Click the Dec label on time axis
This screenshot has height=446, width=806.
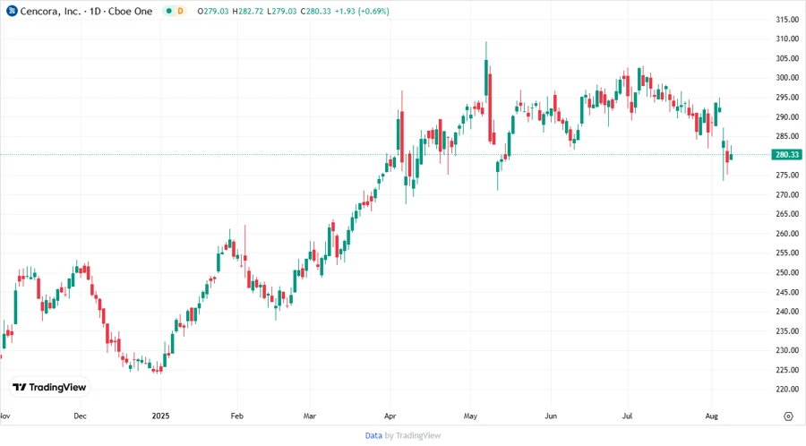click(x=81, y=416)
